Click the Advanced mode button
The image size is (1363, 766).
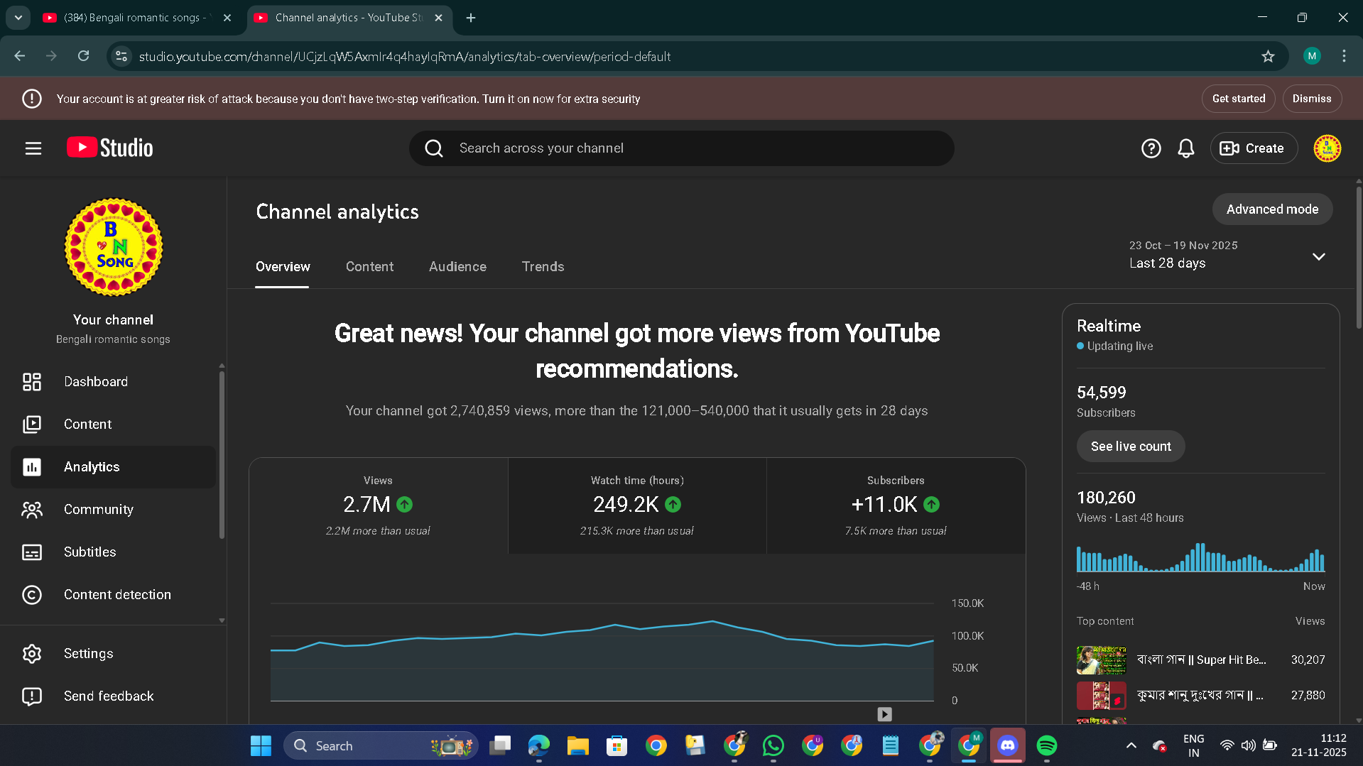click(1271, 209)
